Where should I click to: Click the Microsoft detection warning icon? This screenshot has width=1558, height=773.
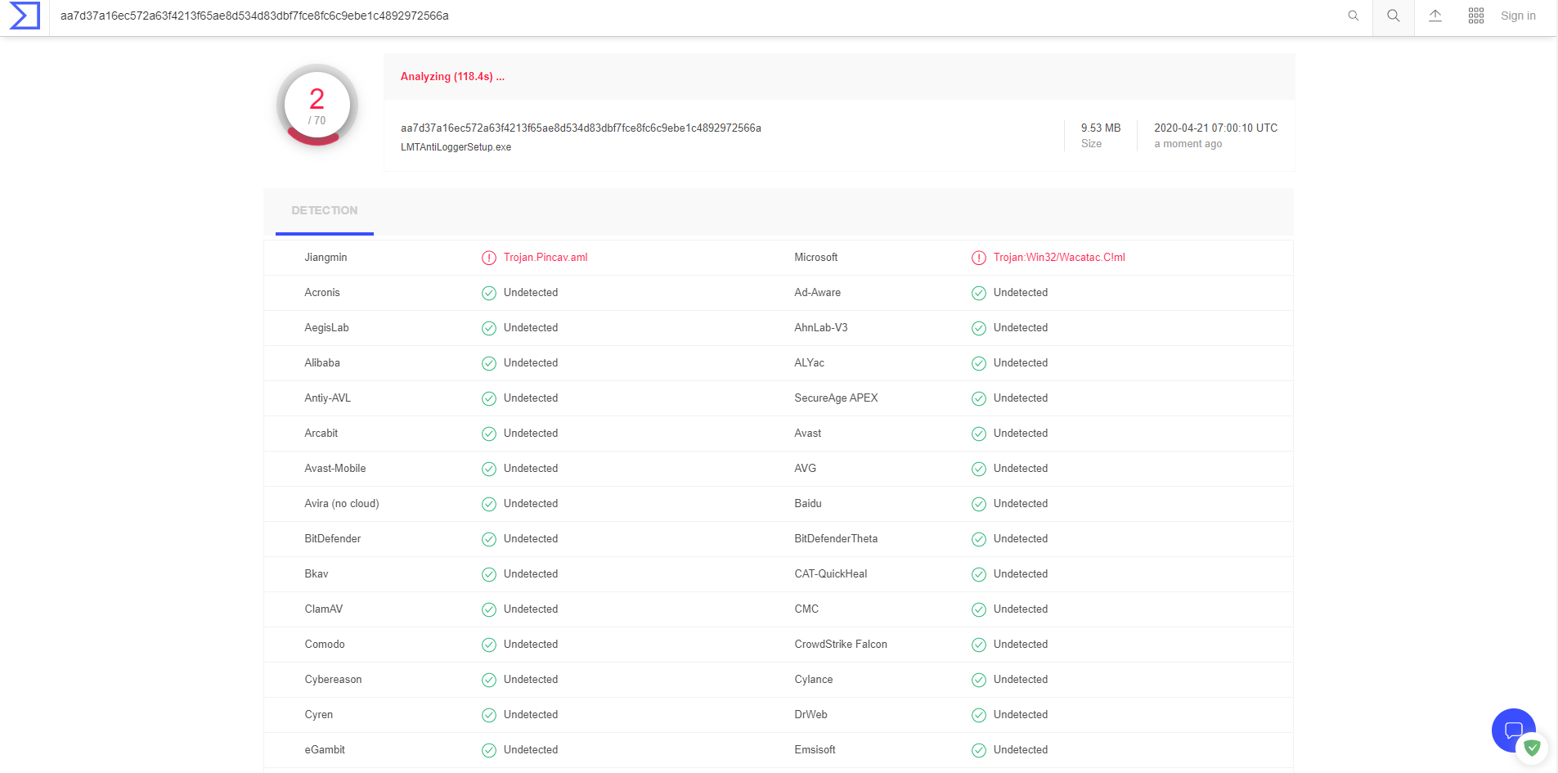[x=979, y=258]
